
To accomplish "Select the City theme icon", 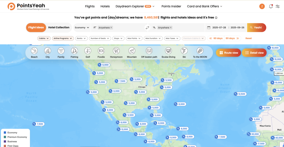I will pos(48,51).
